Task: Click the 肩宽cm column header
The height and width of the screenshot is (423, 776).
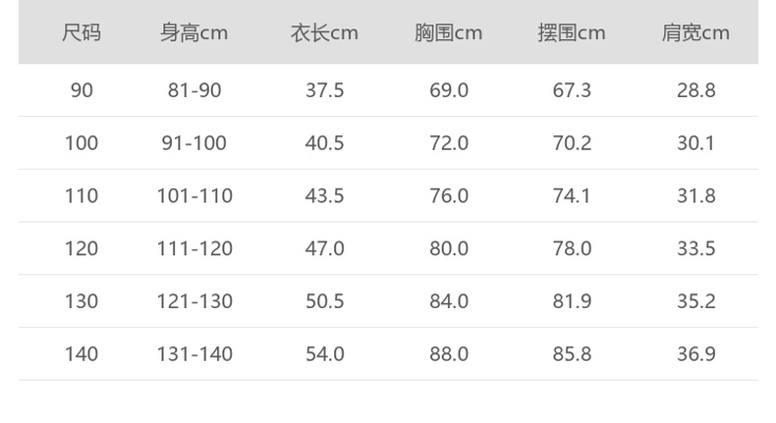Action: point(695,33)
